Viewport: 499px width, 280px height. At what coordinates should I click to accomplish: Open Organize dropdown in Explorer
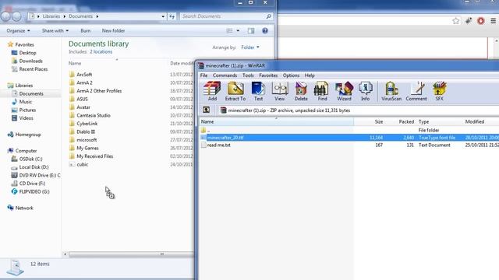tap(18, 31)
